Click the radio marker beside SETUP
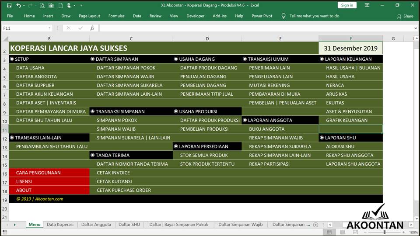Screen dimensions: 420x236 12,59
